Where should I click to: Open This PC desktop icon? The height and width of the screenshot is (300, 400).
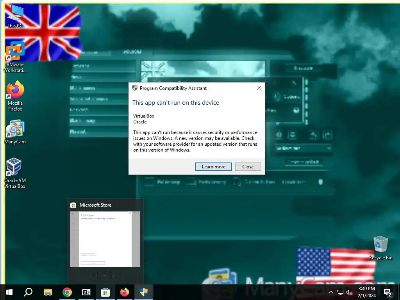(15, 16)
